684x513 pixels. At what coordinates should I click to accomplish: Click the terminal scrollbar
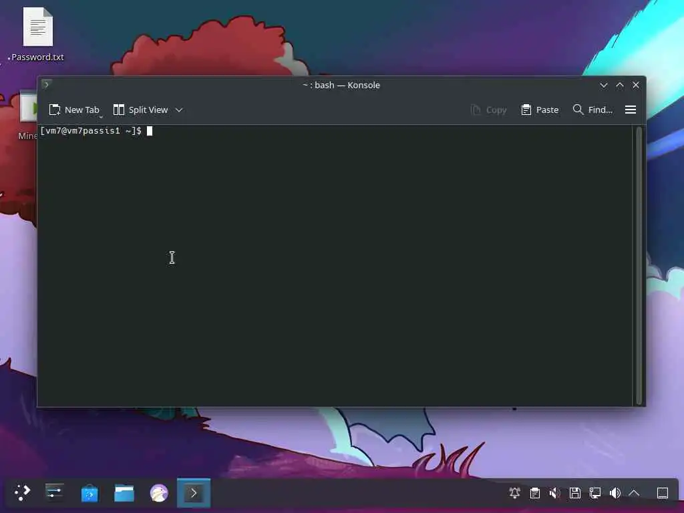tap(639, 266)
